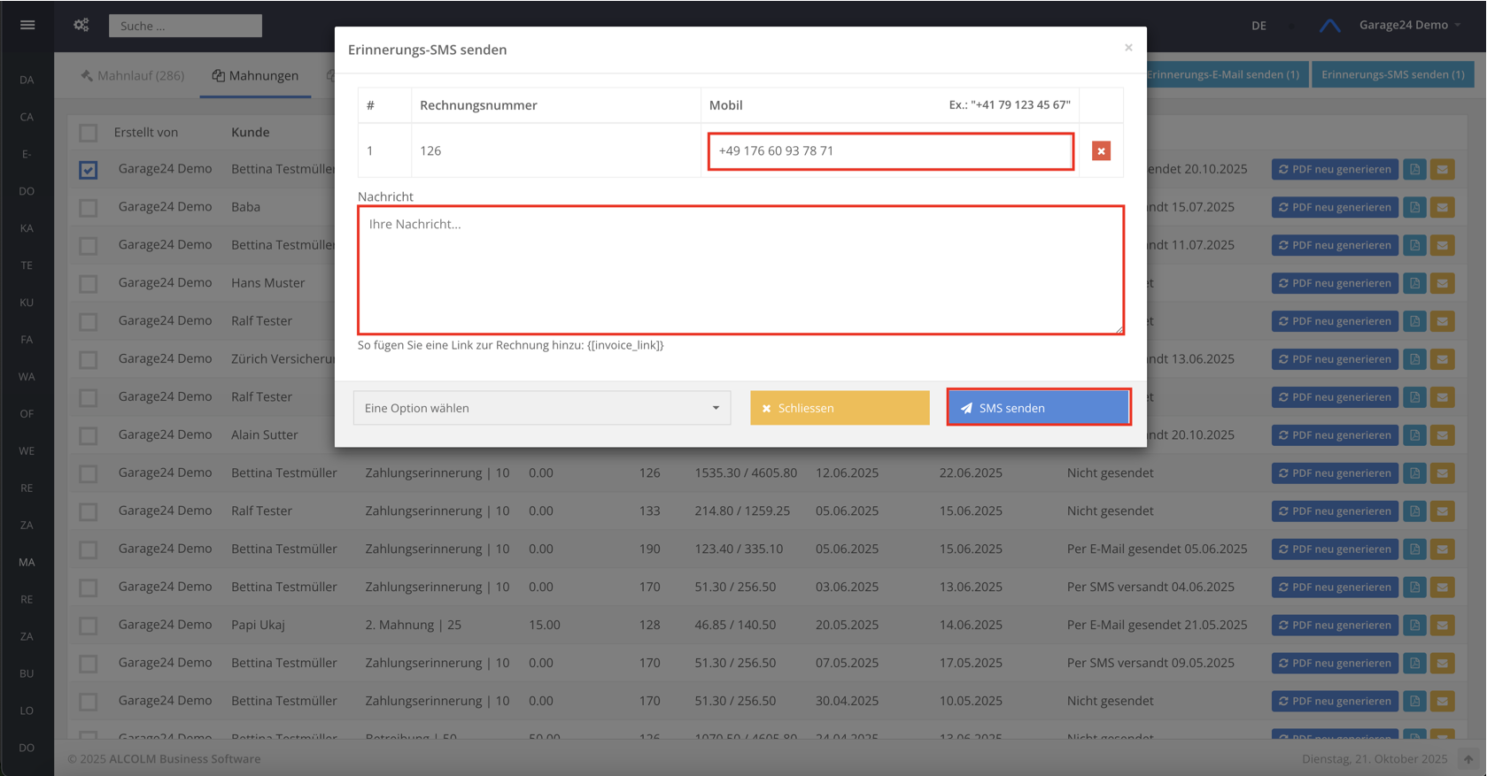Uncheck the first Bettina Testmüller row checkbox
The height and width of the screenshot is (776, 1487).
(89, 170)
